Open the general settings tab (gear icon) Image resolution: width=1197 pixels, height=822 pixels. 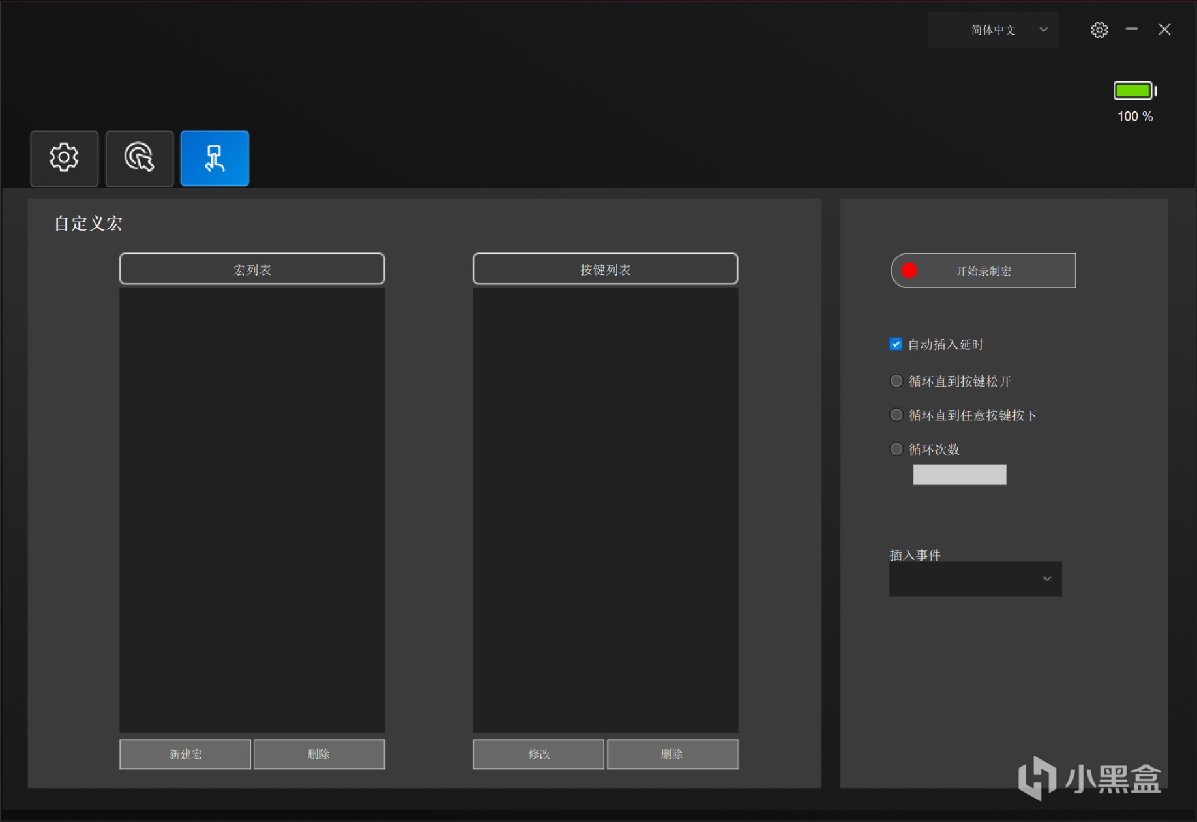click(65, 158)
